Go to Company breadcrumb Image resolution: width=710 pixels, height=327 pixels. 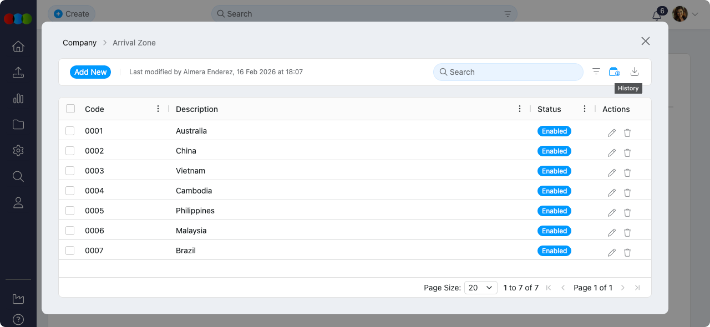[79, 43]
